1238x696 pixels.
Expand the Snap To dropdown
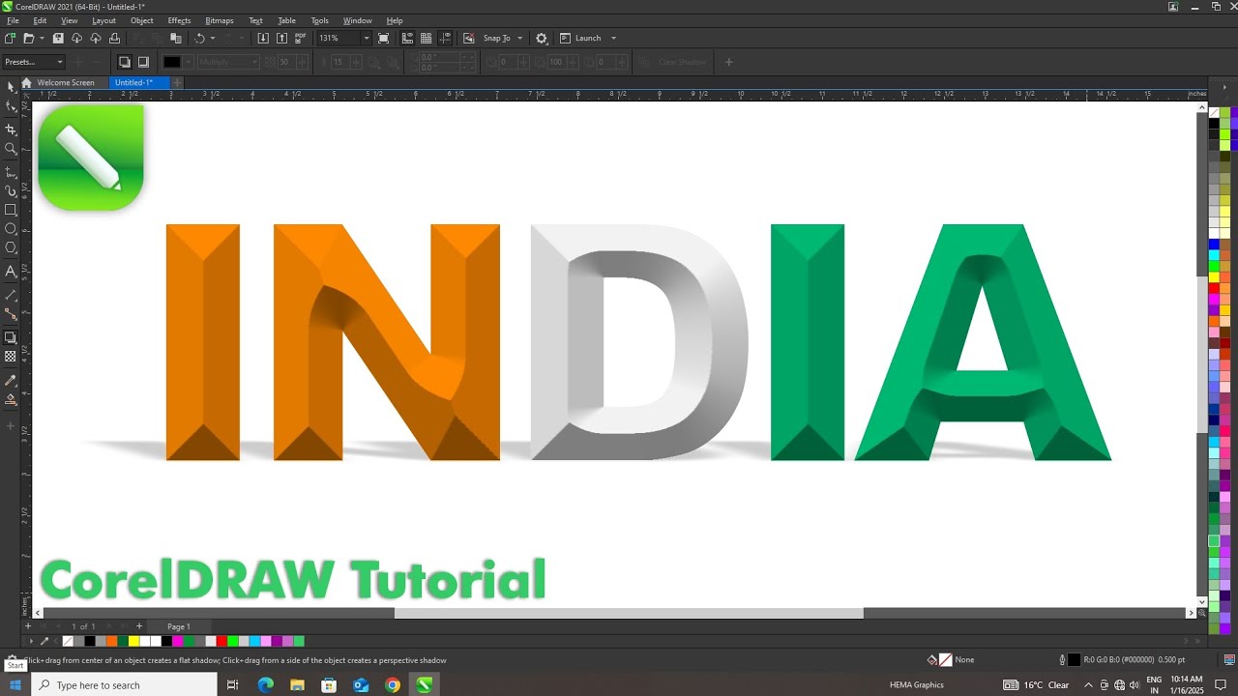point(519,38)
